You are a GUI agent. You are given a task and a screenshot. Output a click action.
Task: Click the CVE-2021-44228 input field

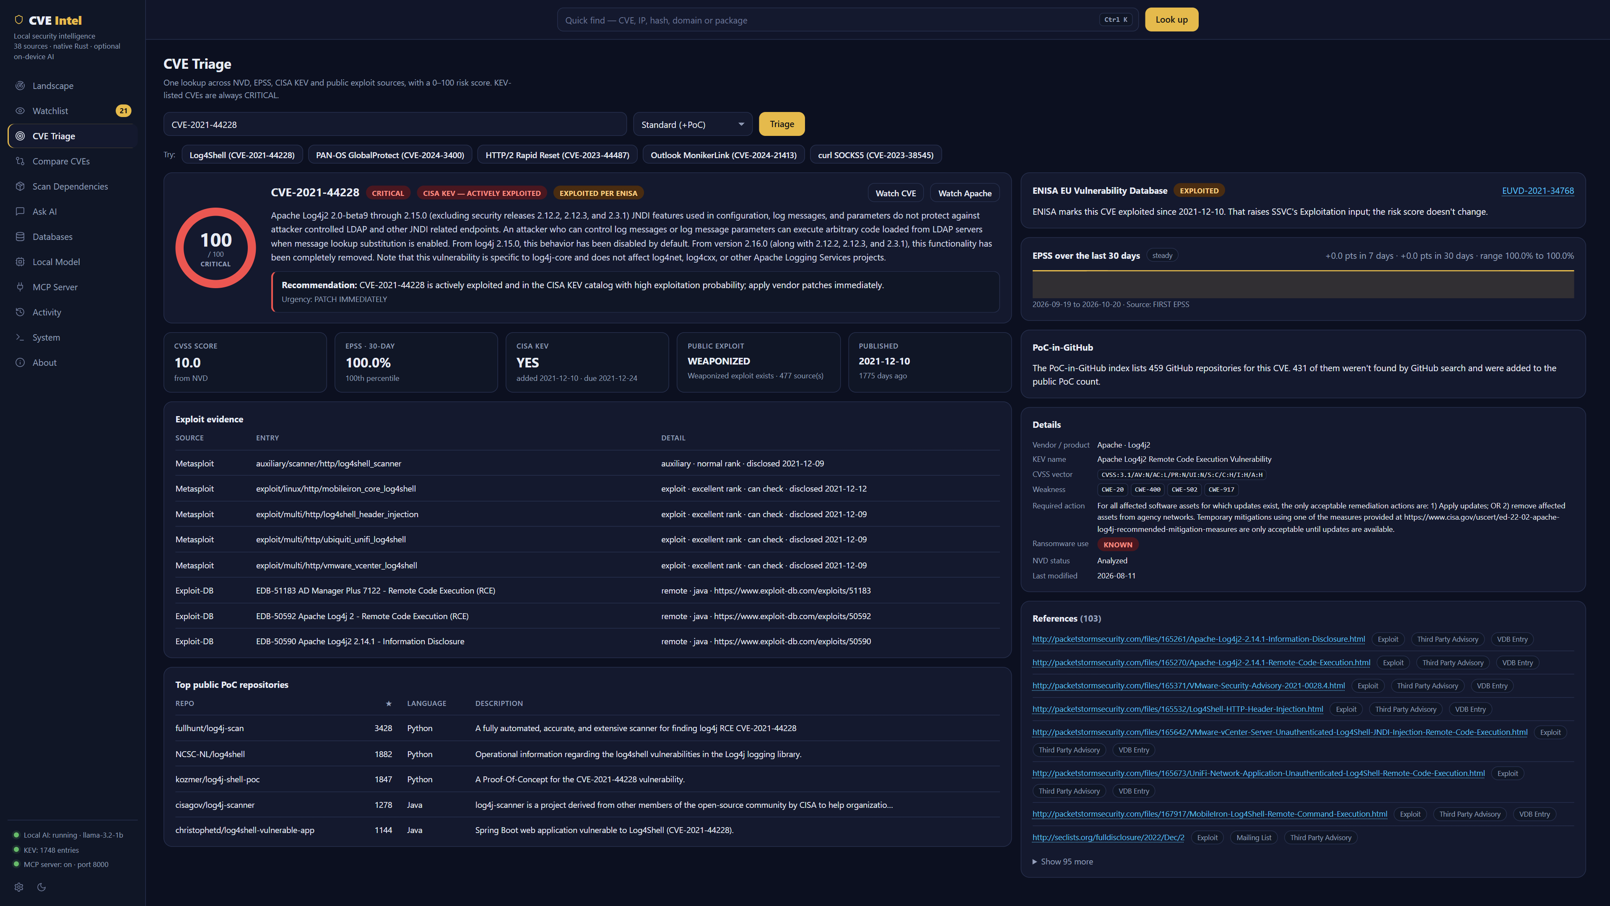pyautogui.click(x=395, y=125)
